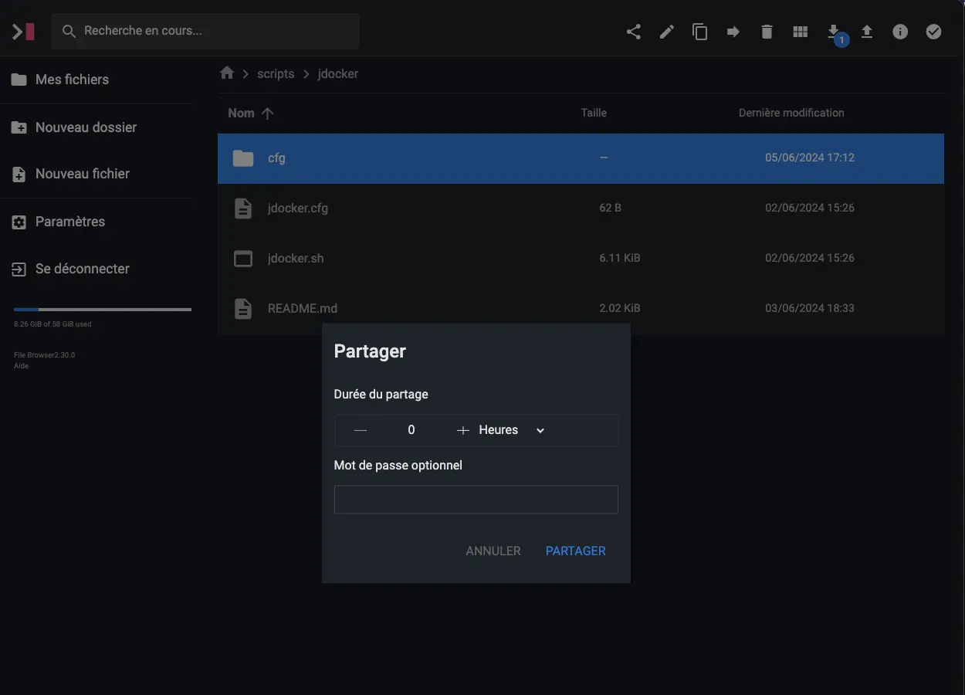Open the Heures unit dropdown
Screen dimensions: 965x695
tap(513, 430)
